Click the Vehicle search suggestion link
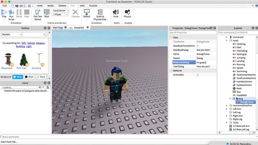 pyautogui.click(x=31, y=43)
